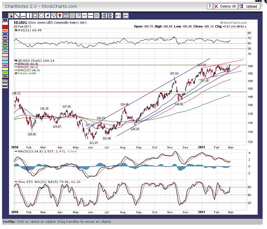Click the send backward left-arrow icon

pos(104,16)
